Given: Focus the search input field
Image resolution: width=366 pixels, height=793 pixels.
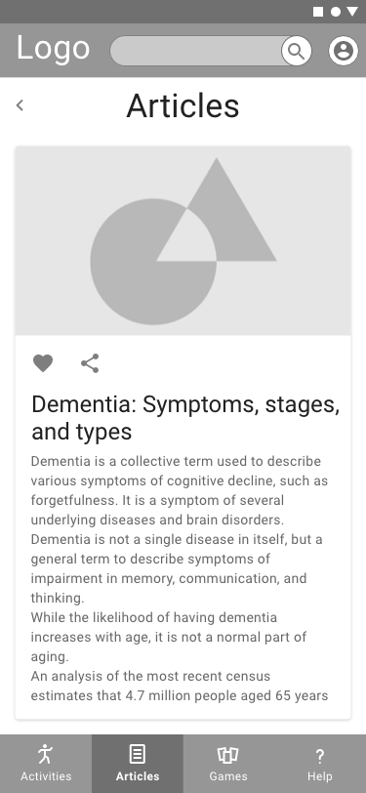Looking at the screenshot, I should [x=196, y=51].
